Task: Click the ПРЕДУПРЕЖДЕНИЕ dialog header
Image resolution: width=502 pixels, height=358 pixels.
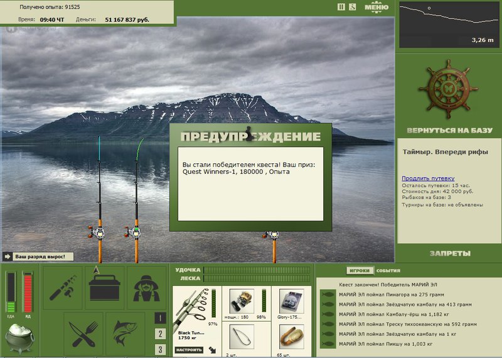Action: [x=250, y=136]
